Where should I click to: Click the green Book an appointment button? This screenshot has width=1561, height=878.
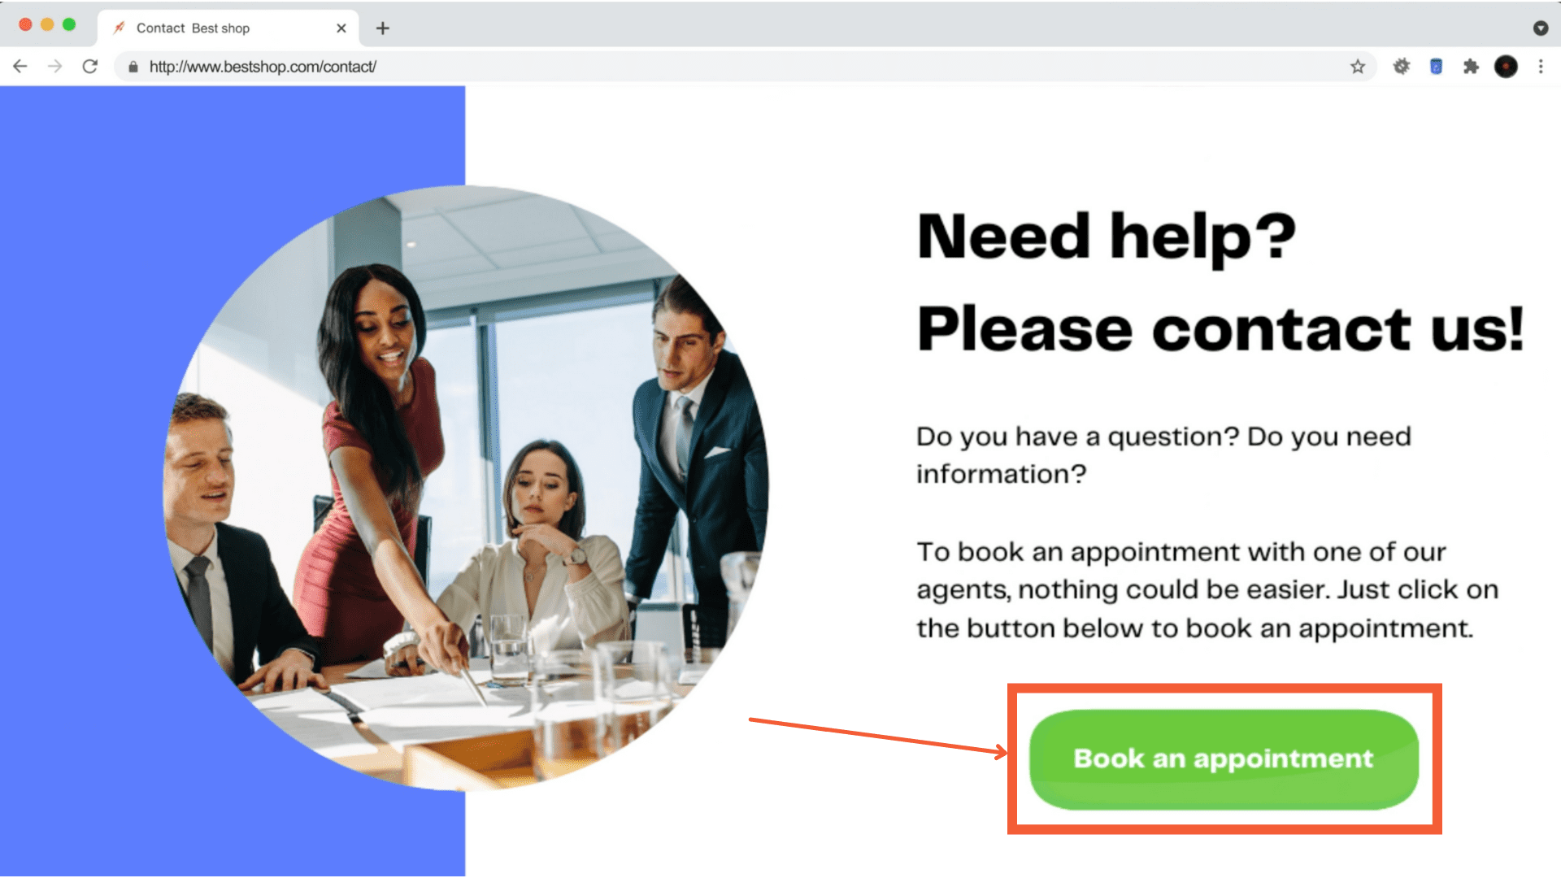(x=1224, y=759)
